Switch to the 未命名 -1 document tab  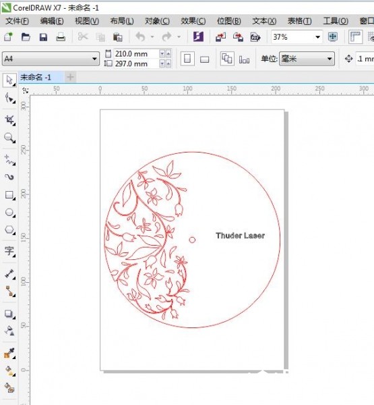point(36,77)
